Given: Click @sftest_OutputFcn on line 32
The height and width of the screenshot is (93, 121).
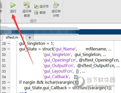Looking at the screenshot, I should pyautogui.click(x=96, y=66).
